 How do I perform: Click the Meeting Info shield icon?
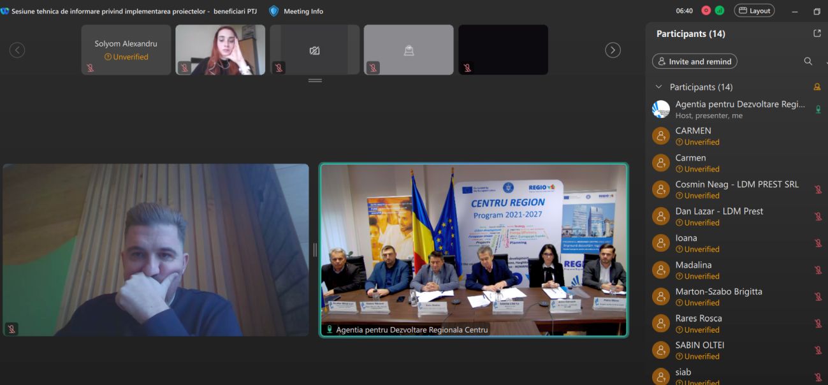point(274,11)
